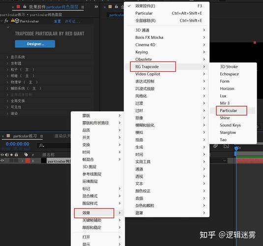Select Form in the Trapcode submenu
This screenshot has width=263, height=246.
pyautogui.click(x=233, y=81)
